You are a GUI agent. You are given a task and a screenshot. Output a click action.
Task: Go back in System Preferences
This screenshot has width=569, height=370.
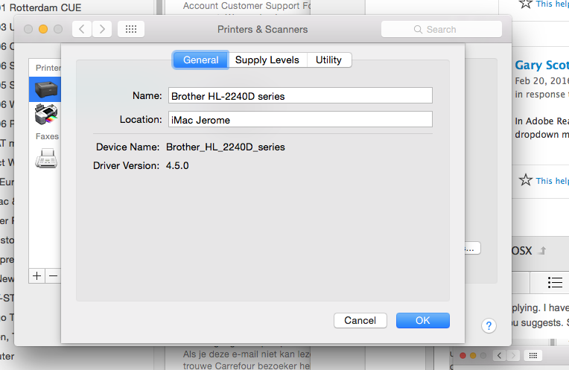click(x=82, y=29)
